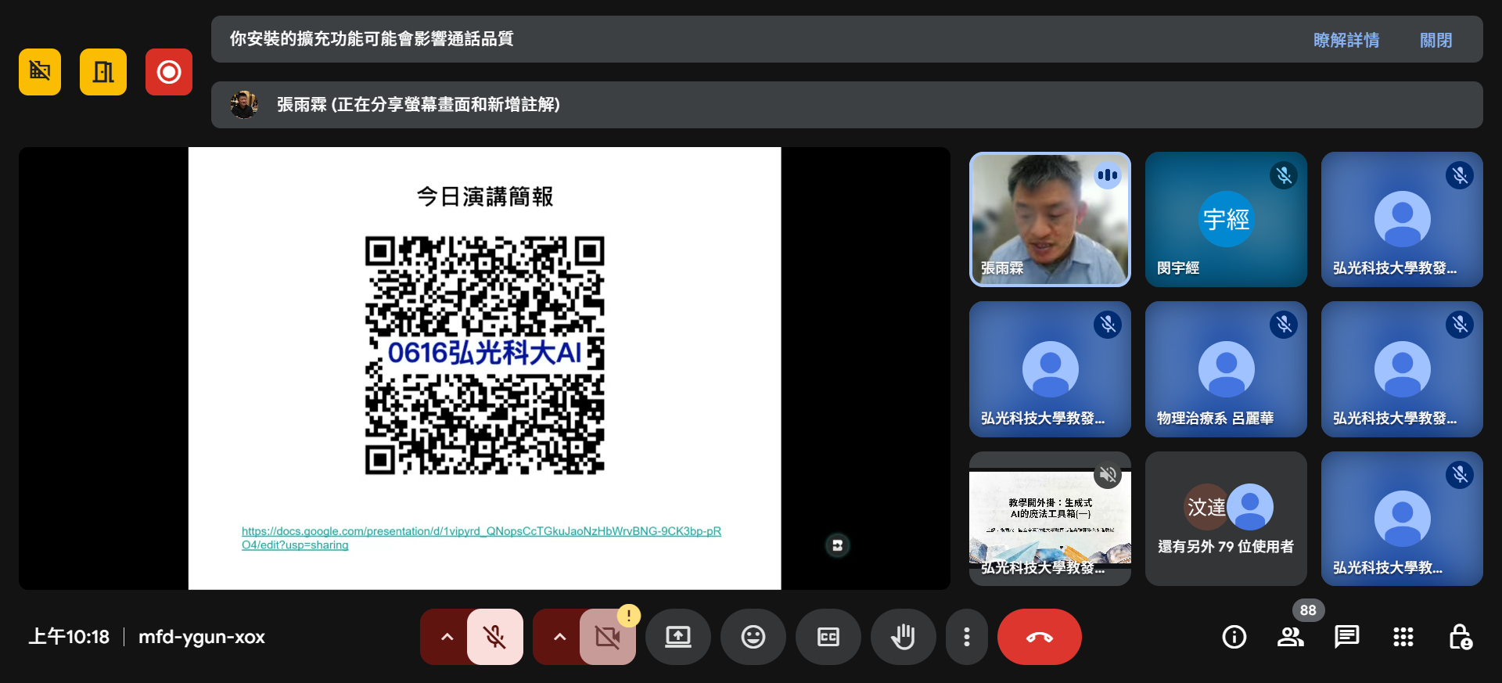Click the presenter banner for 張雨霖's screen share
The height and width of the screenshot is (683, 1502).
[x=846, y=105]
